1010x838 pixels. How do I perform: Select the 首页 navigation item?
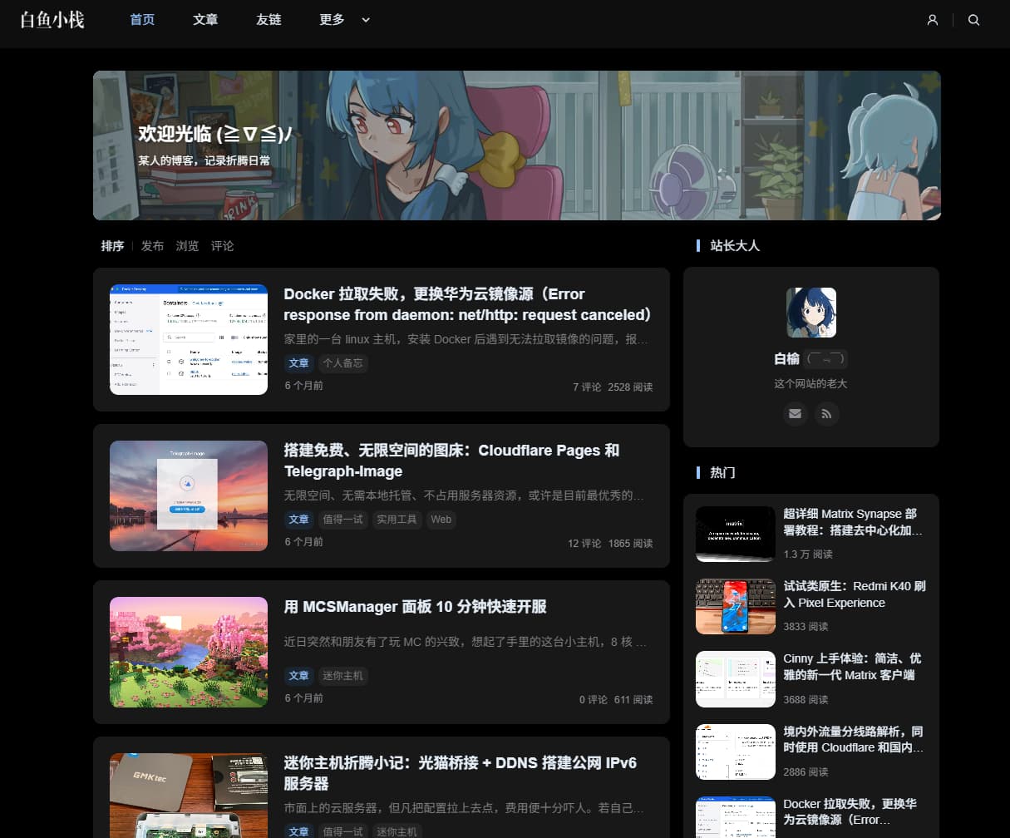click(x=141, y=20)
